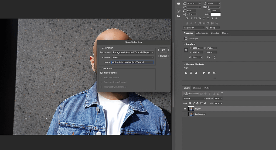Click the align left edges icon
The image size is (276, 150).
[186, 73]
